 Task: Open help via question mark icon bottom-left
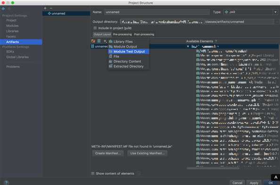tap(6, 182)
